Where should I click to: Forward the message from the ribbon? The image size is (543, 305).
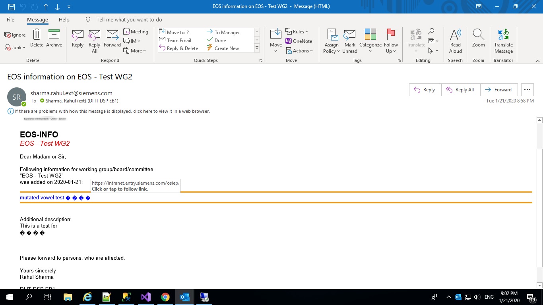click(112, 39)
